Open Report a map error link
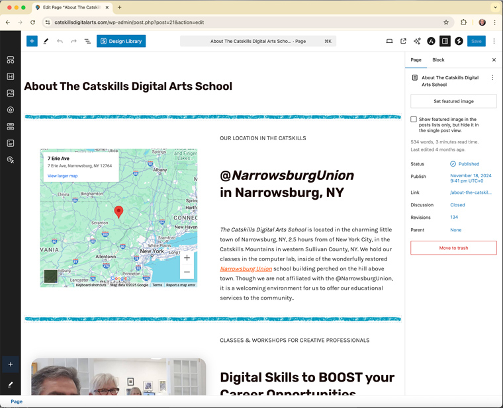Screen dimensions: 503x408 (181, 285)
